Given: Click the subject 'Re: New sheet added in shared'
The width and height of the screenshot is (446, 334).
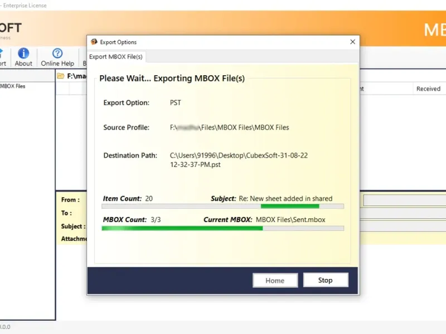Looking at the screenshot, I should coord(285,199).
